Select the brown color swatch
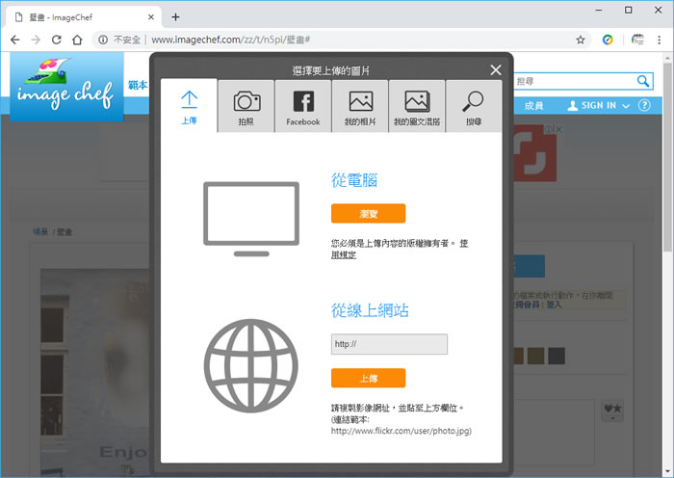Viewport: 674px width, 478px height. (519, 356)
